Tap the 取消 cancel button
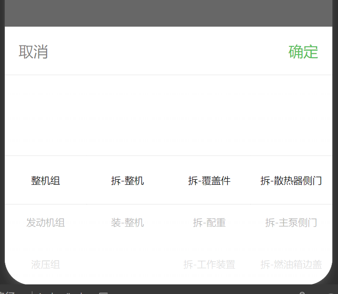This screenshot has height=294, width=338. click(x=33, y=52)
